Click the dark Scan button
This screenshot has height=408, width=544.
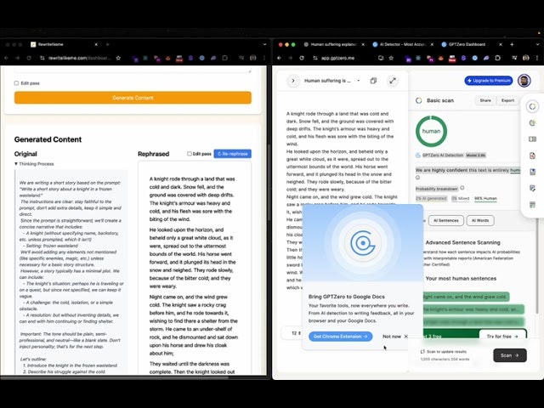[510, 355]
